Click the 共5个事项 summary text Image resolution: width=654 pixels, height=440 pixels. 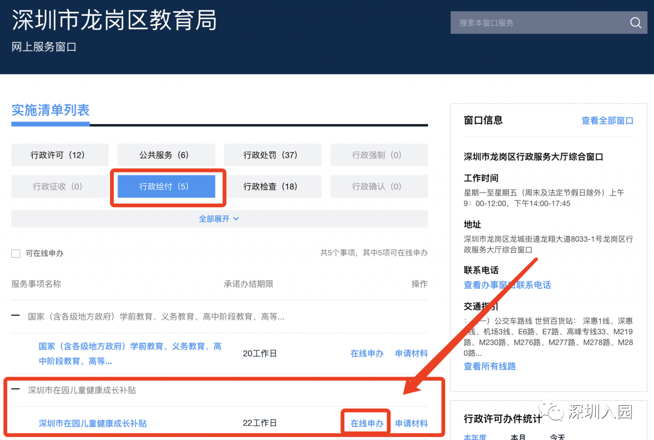coord(374,253)
